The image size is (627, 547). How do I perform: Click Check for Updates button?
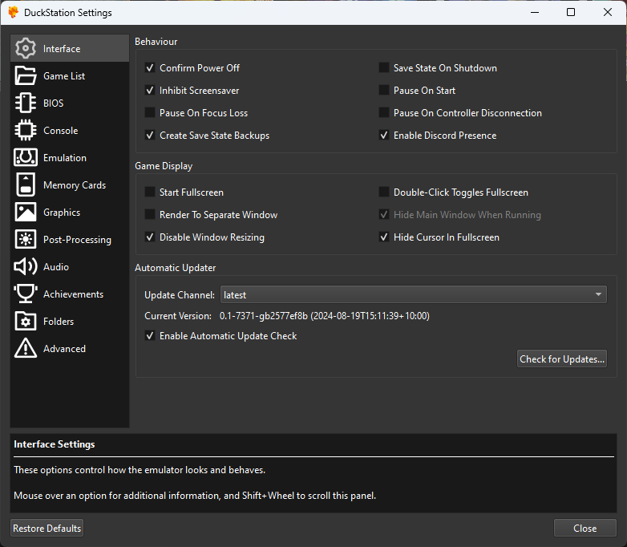pos(562,359)
